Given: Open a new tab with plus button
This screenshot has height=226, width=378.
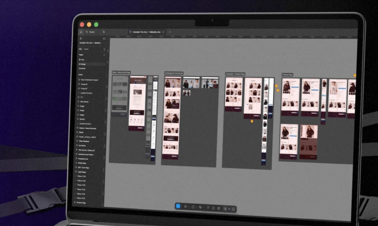Looking at the screenshot, I should click(170, 32).
